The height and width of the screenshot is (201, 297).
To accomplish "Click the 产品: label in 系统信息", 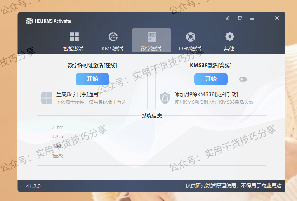I will pos(57,126).
